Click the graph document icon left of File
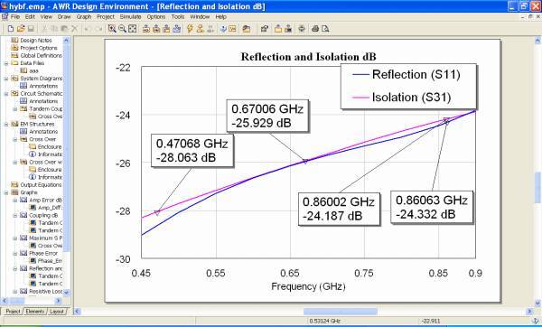542x327 pixels. pyautogui.click(x=5, y=16)
